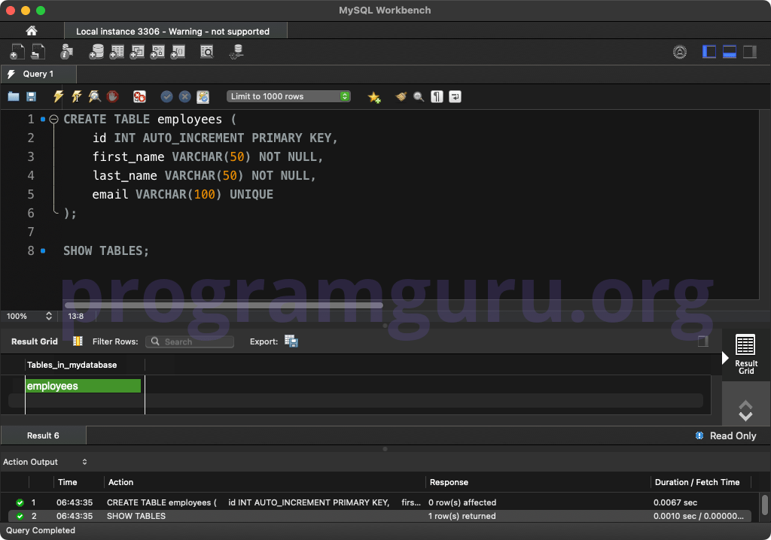Click Read Only status indicator
The height and width of the screenshot is (540, 771).
pyautogui.click(x=726, y=435)
